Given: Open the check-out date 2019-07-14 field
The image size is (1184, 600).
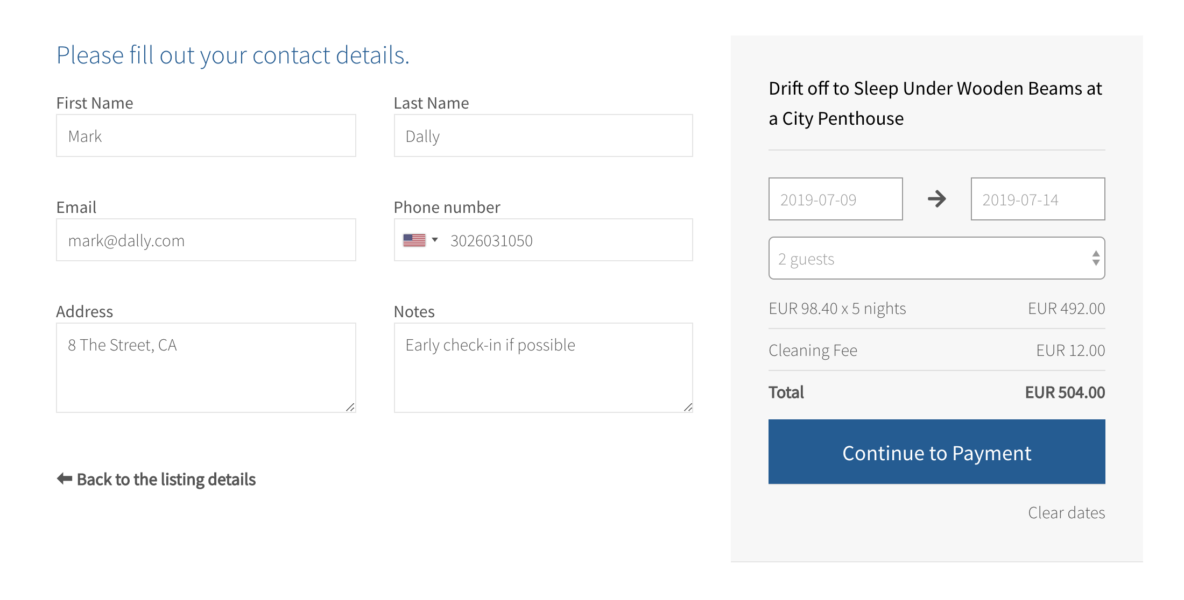Looking at the screenshot, I should tap(1038, 199).
